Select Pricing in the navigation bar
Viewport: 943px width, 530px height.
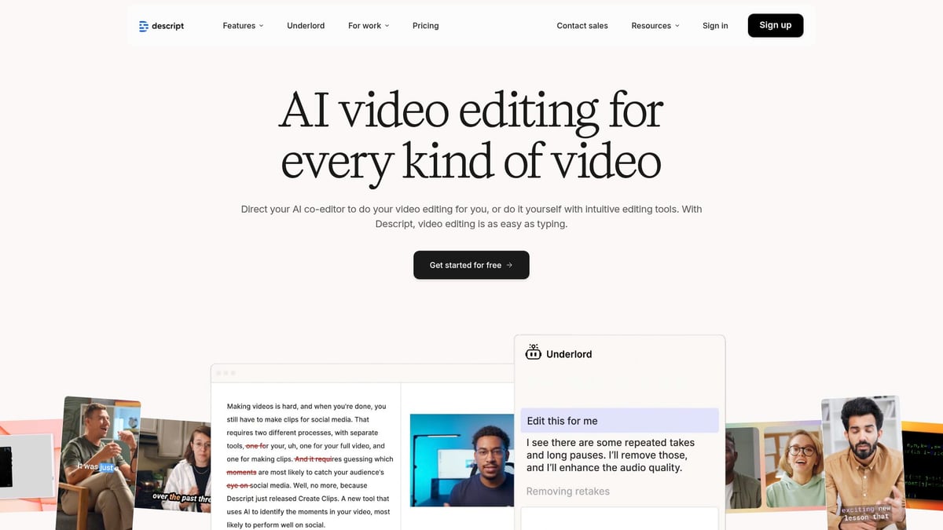click(x=425, y=25)
